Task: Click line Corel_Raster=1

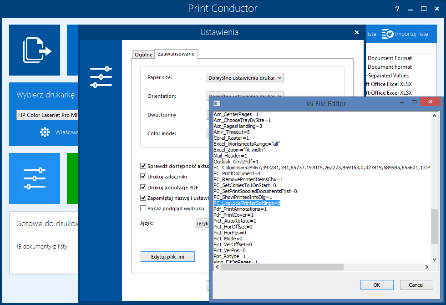Action: tap(231, 138)
